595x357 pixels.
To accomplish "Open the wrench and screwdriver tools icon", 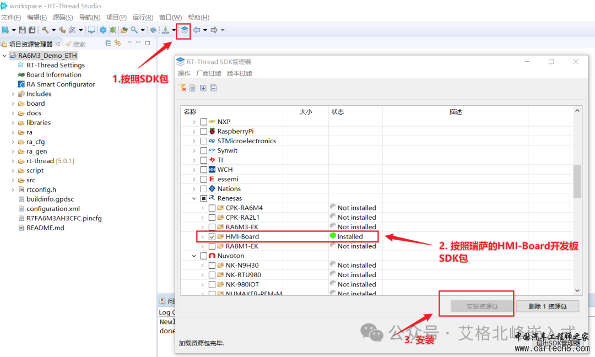I will pos(72,30).
